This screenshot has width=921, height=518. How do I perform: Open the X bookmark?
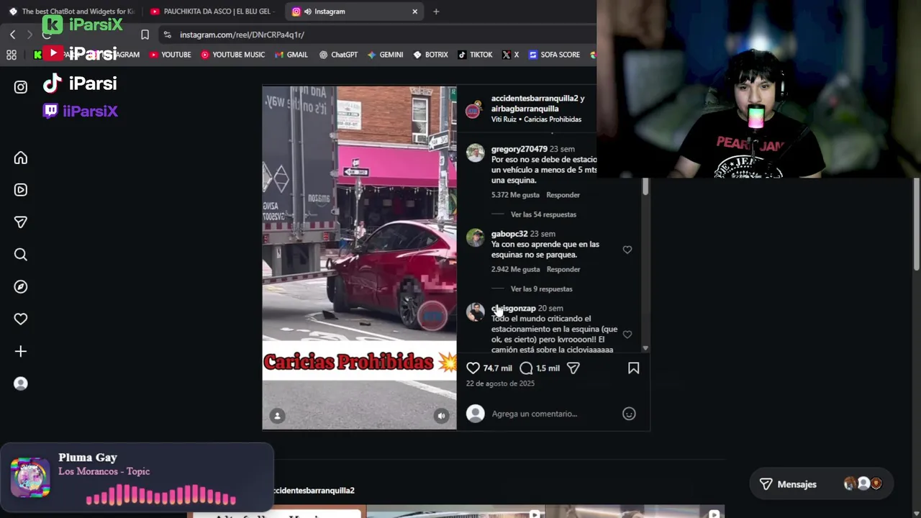pyautogui.click(x=511, y=55)
